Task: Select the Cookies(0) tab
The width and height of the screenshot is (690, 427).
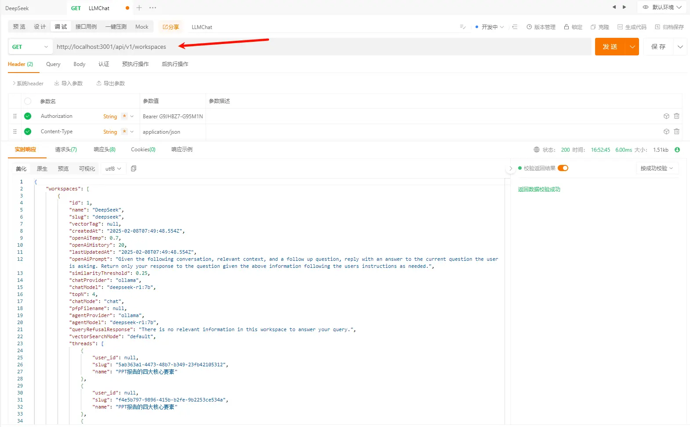Action: [x=143, y=150]
